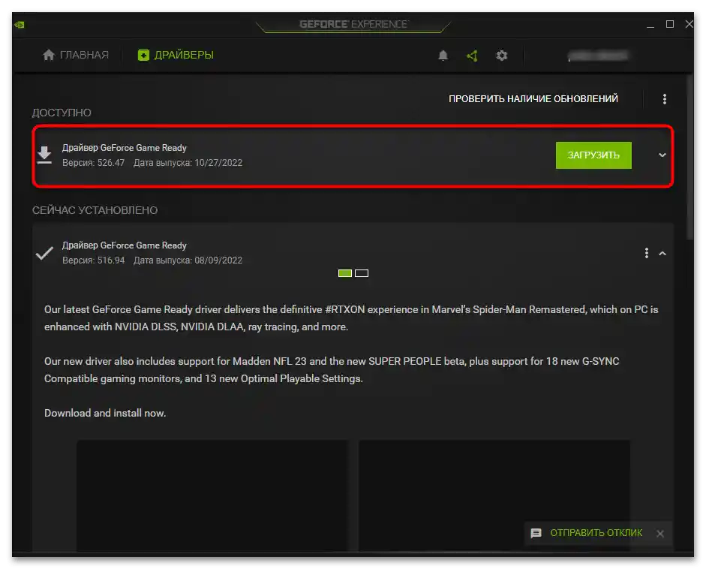Open settings gear icon
This screenshot has height=569, width=706.
click(x=502, y=56)
